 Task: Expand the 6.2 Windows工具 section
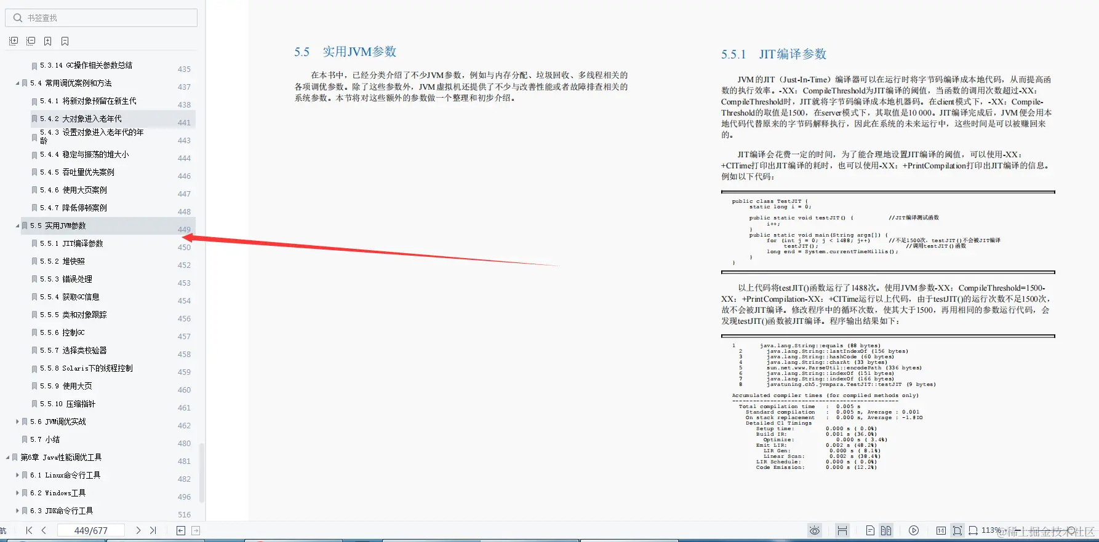click(17, 493)
